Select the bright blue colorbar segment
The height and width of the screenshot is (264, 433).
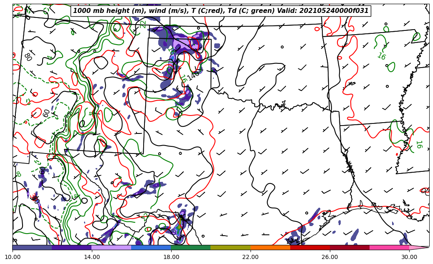pos(151,247)
